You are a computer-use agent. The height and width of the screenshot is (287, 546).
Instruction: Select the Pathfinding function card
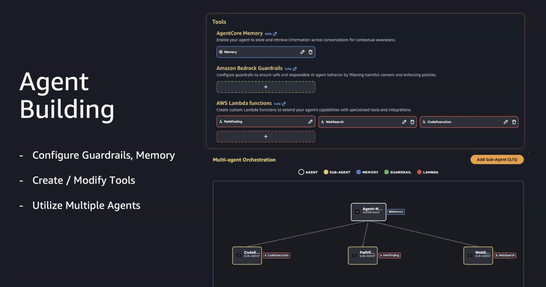(266, 122)
